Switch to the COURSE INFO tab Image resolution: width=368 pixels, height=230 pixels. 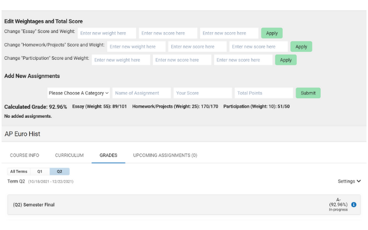click(24, 155)
